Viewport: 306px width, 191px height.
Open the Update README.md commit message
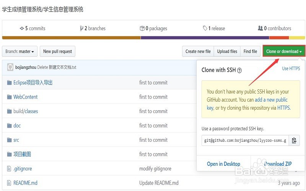point(159,183)
